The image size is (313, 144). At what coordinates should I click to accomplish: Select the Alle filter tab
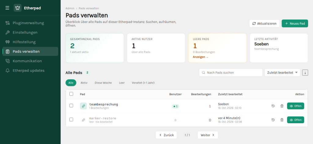tap(71, 83)
